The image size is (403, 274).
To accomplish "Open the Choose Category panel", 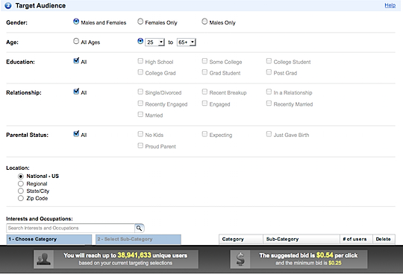I will pos(49,239).
